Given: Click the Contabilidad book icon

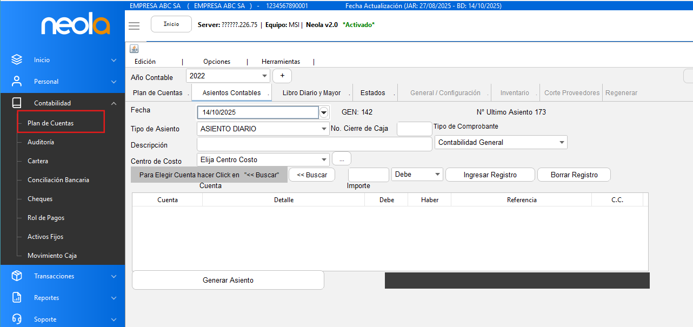Looking at the screenshot, I should click(x=17, y=103).
